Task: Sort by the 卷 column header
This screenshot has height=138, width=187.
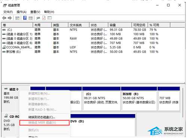Action: (x=17, y=25)
